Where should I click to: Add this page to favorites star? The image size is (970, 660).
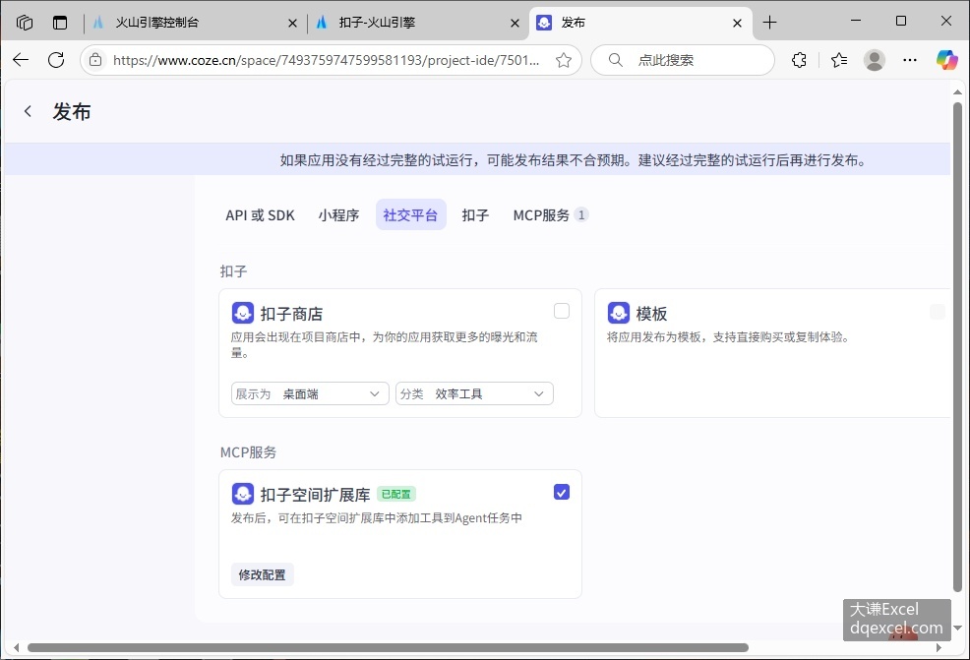pyautogui.click(x=563, y=60)
